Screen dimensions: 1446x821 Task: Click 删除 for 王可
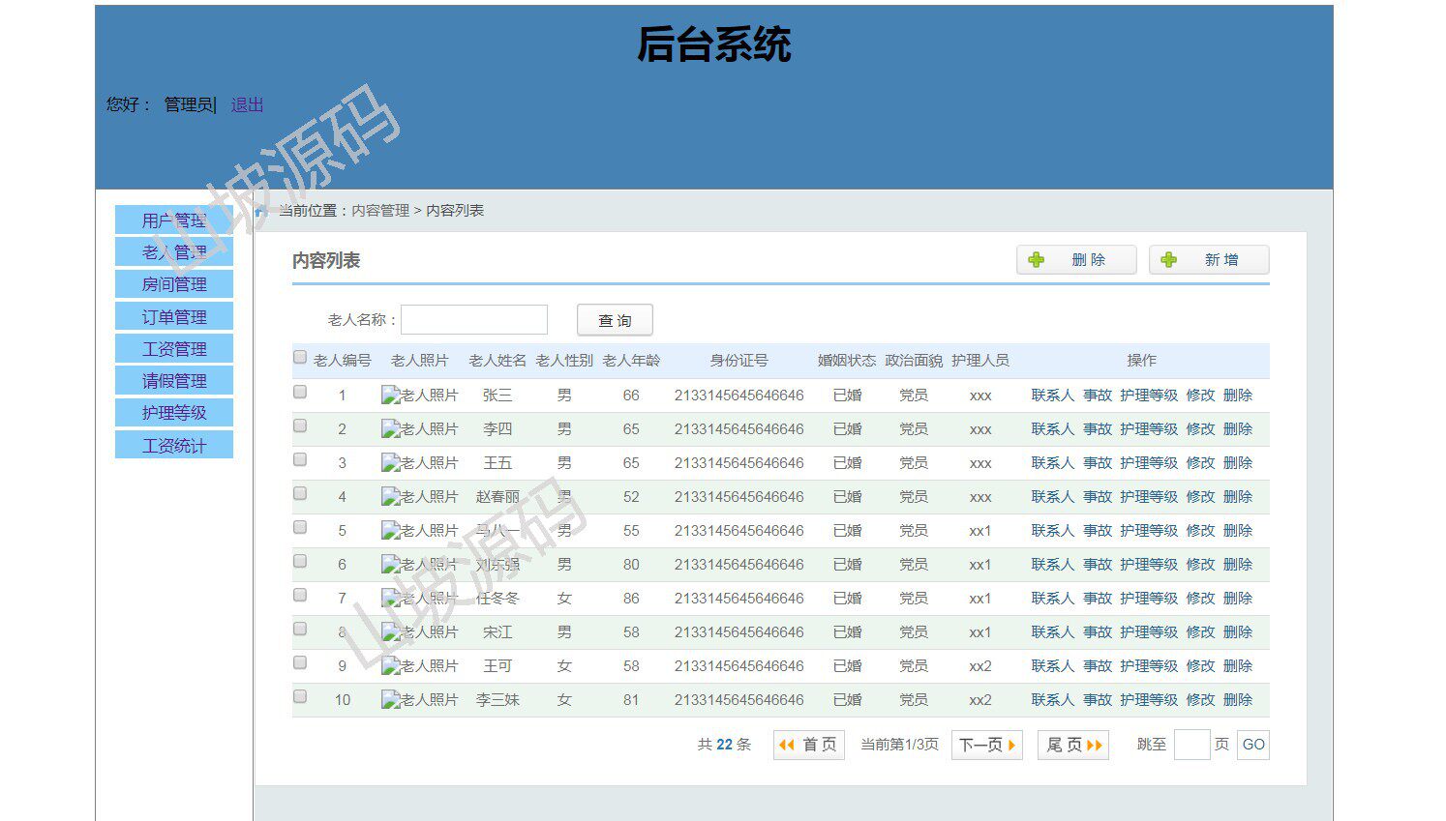[x=1238, y=666]
